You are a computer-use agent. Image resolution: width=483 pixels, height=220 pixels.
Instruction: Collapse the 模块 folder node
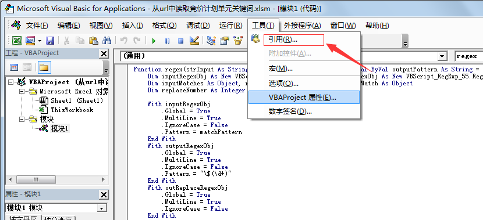pos(22,119)
